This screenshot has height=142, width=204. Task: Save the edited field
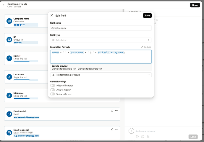click(x=147, y=15)
